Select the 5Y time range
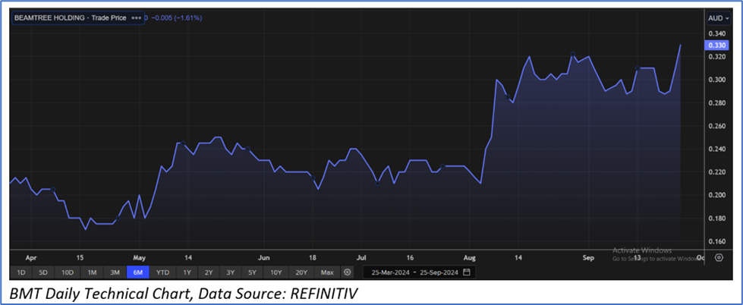The image size is (743, 305). [253, 272]
